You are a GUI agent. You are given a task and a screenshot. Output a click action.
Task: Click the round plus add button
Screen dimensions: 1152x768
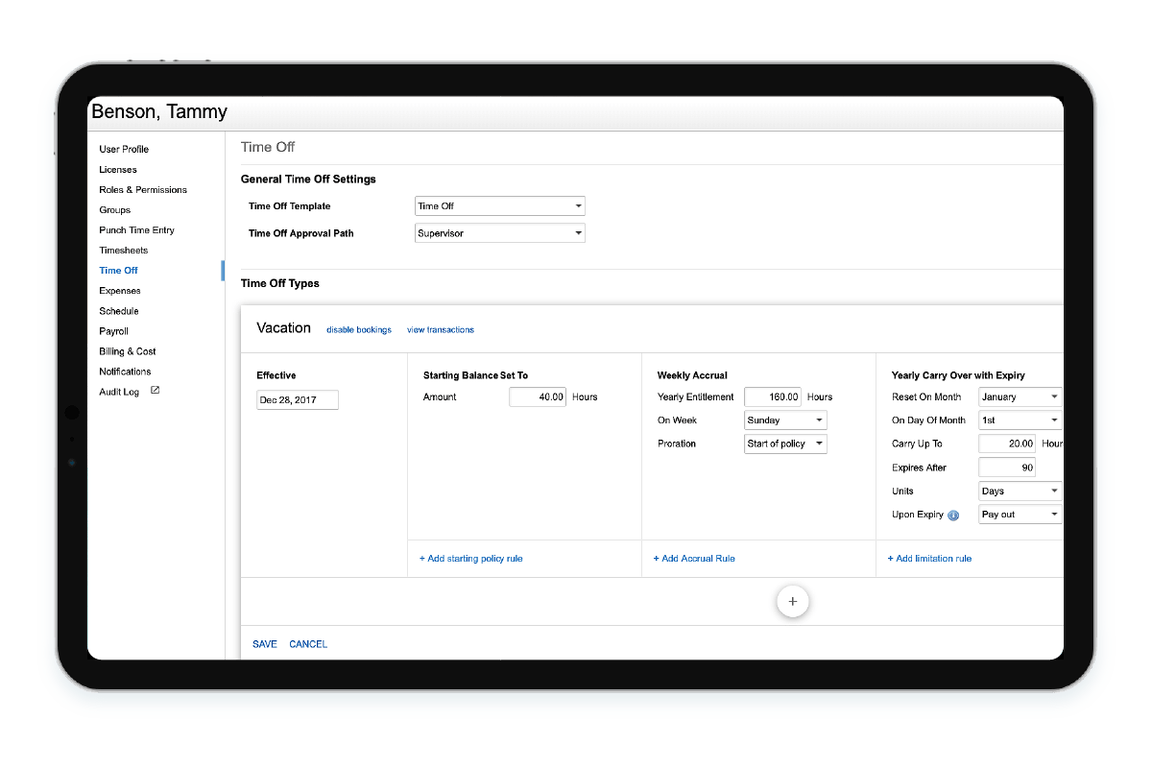coord(793,601)
